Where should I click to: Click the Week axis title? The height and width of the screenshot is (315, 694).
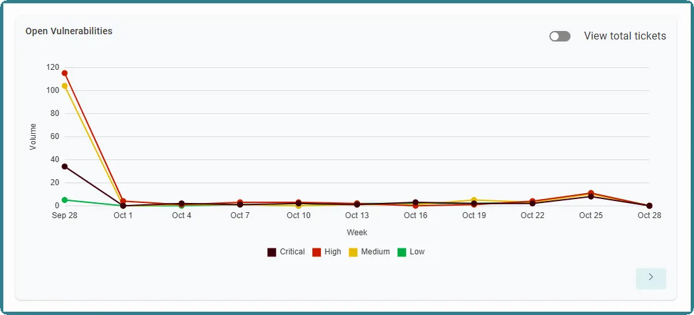357,233
